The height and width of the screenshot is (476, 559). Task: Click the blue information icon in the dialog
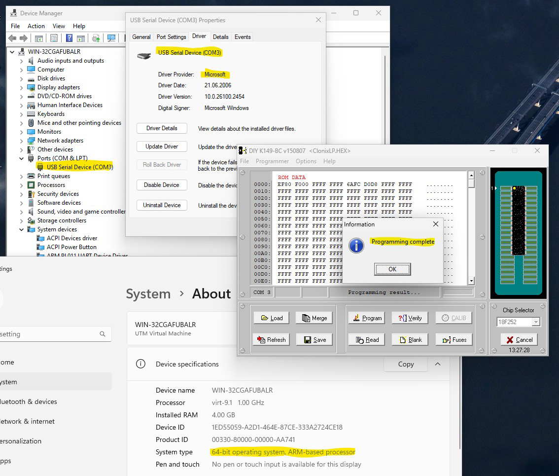point(356,245)
